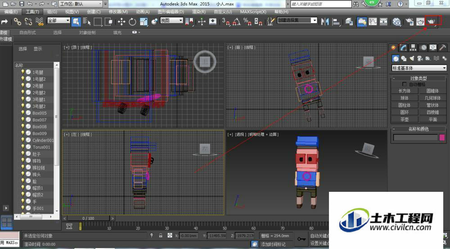The image size is (450, 249).
Task: Click the Align tool icon
Action: coord(336,22)
